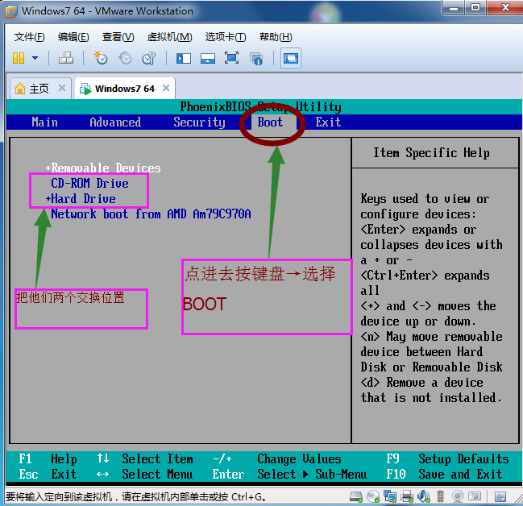Select the BIOS Boot menu
Viewport: 523px width, 506px height.
coord(270,122)
